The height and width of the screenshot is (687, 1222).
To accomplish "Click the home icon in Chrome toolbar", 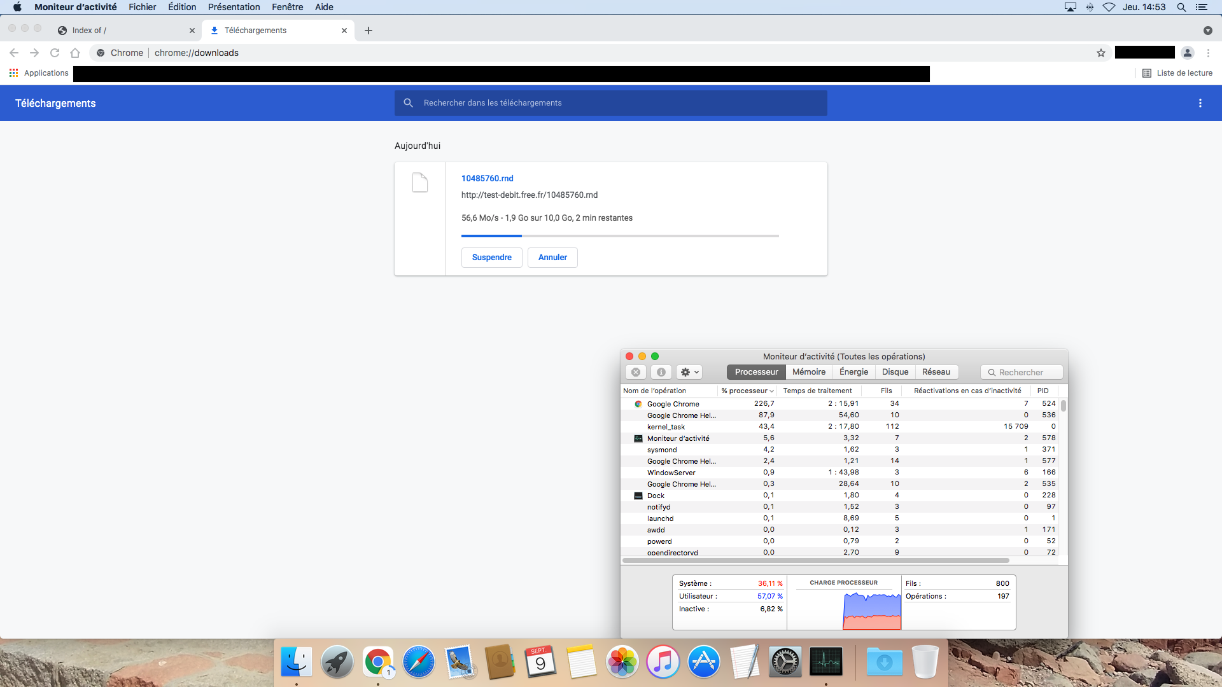I will click(x=75, y=53).
